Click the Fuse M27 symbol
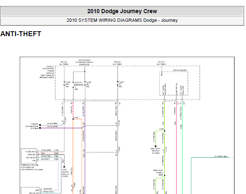 tap(64, 84)
